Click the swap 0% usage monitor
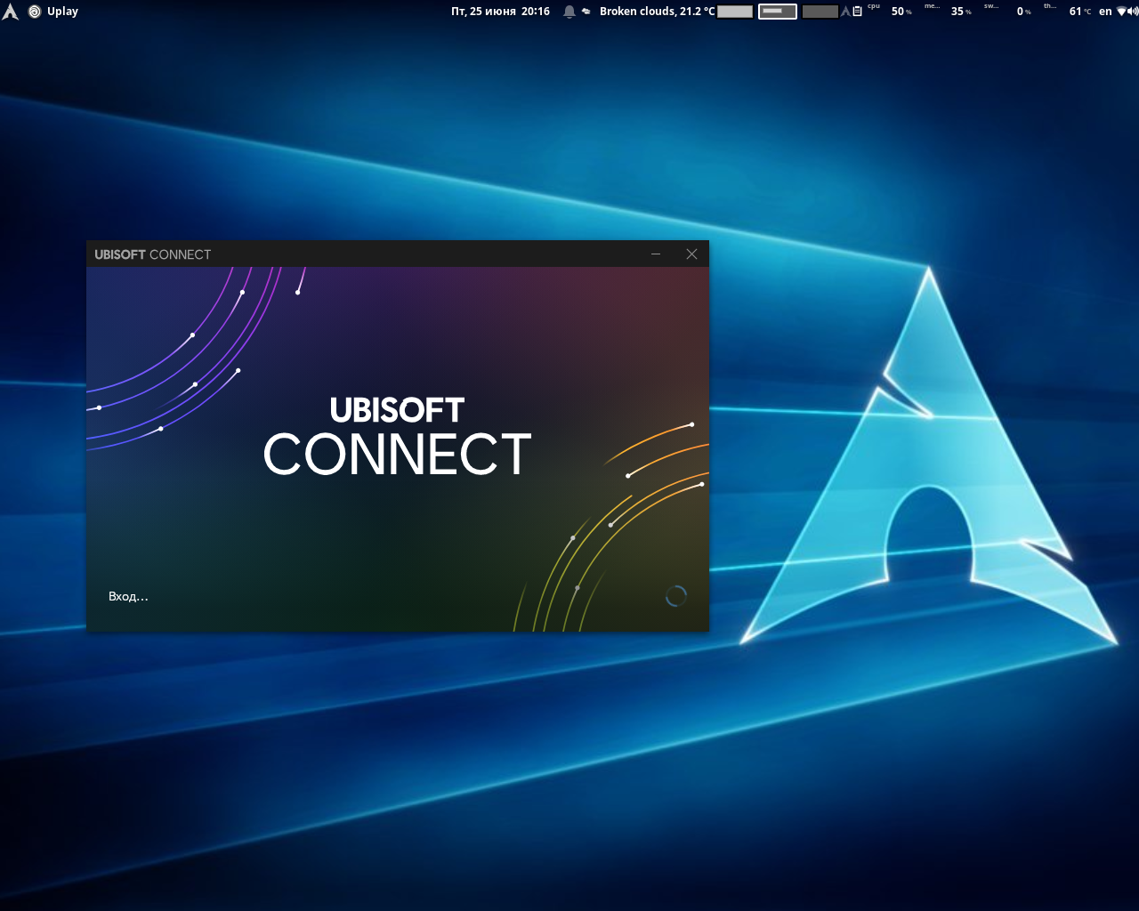 click(x=1007, y=12)
